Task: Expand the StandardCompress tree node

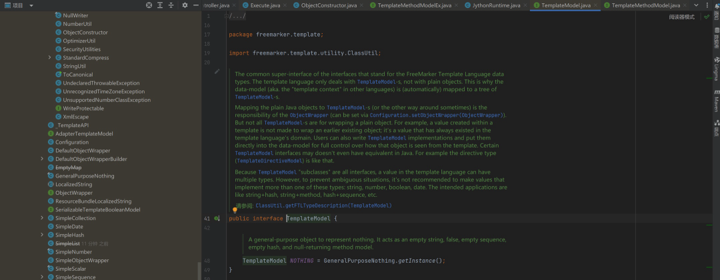Action: tap(49, 58)
